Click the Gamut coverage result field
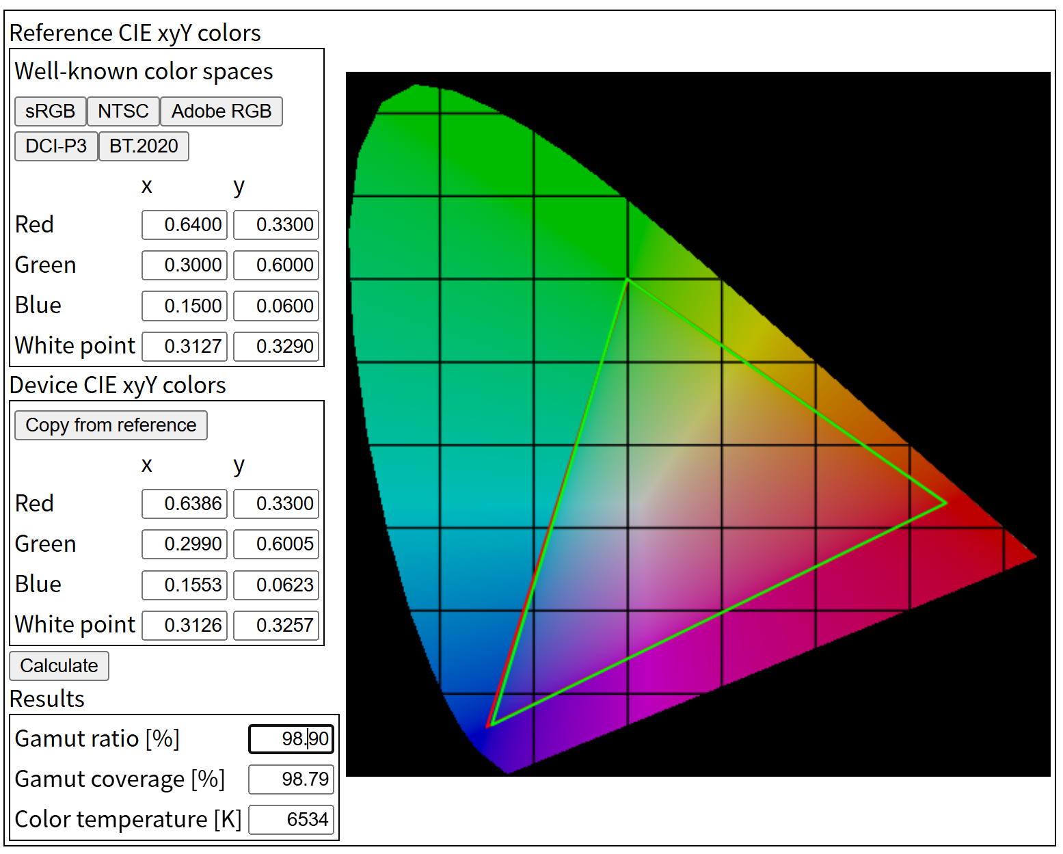This screenshot has width=1063, height=854. 291,779
